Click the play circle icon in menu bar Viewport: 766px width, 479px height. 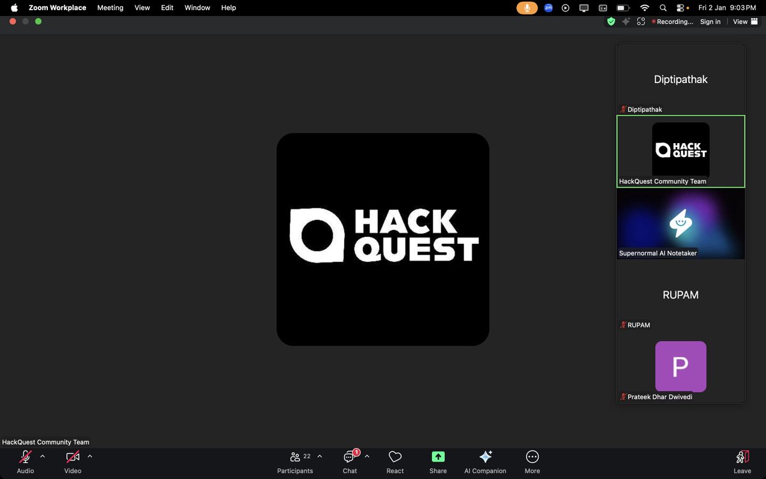(566, 8)
